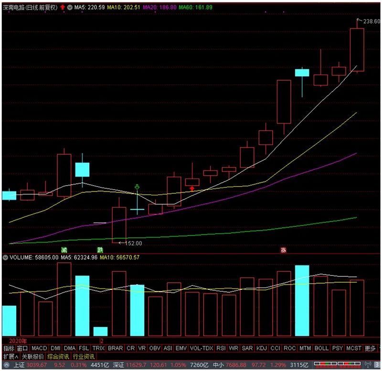This screenshot has height=371, width=382.
Task: Switch to BRAR indicator
Action: [116, 349]
